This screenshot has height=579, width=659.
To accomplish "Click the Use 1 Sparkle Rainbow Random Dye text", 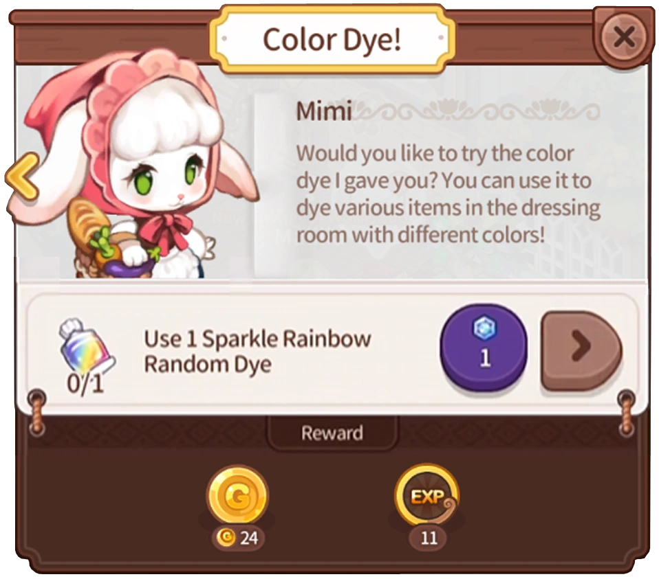I will point(257,352).
